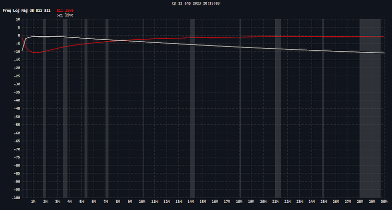
Task: Select the Freq Log Mag dB chart title
Action: (x=26, y=10)
